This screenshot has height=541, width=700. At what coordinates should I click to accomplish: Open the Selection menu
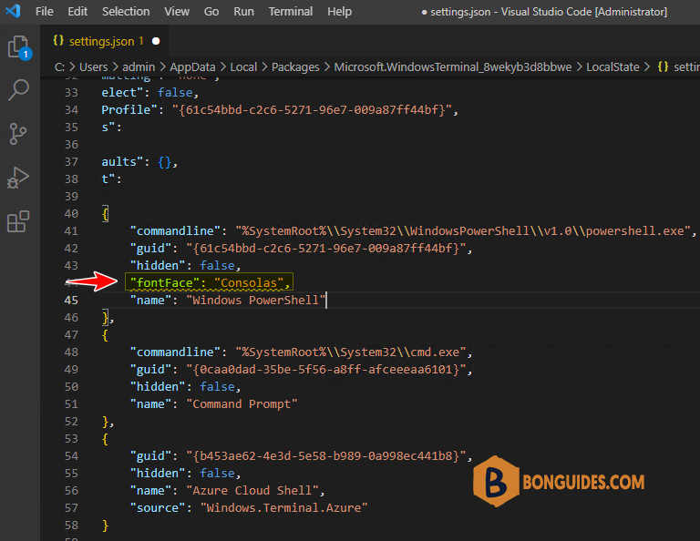126,12
